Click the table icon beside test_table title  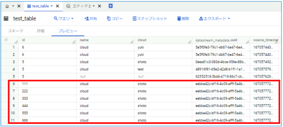6,19
